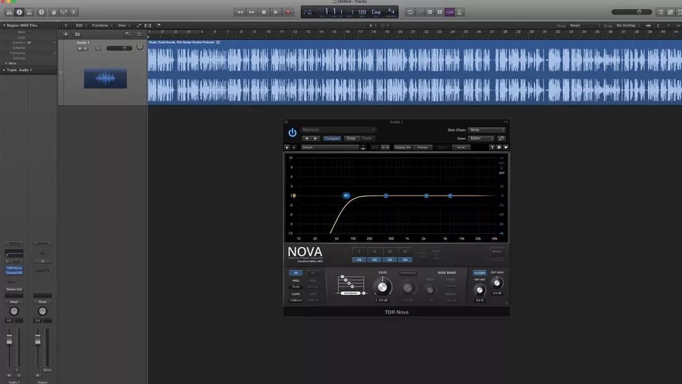Click the Nova Precise quality button
The height and width of the screenshot is (384, 682).
(422, 147)
